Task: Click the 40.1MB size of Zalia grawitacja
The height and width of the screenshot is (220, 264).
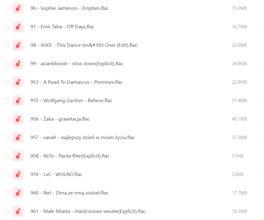Action: tap(239, 119)
